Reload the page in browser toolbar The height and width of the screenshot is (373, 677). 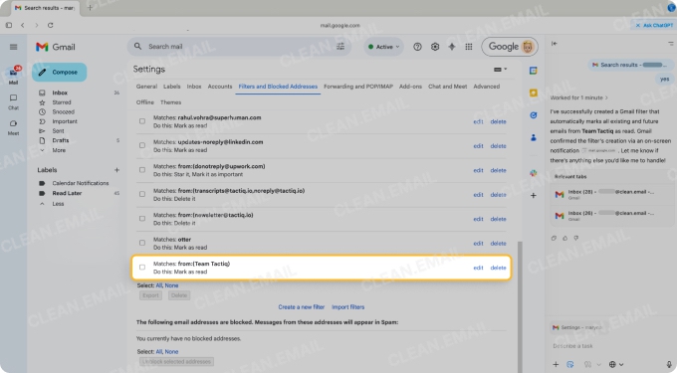[x=50, y=25]
